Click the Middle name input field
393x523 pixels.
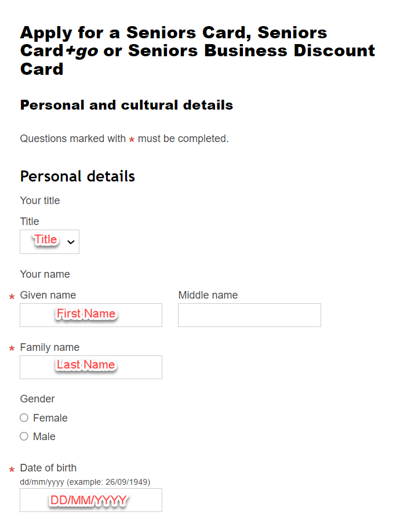tap(249, 315)
